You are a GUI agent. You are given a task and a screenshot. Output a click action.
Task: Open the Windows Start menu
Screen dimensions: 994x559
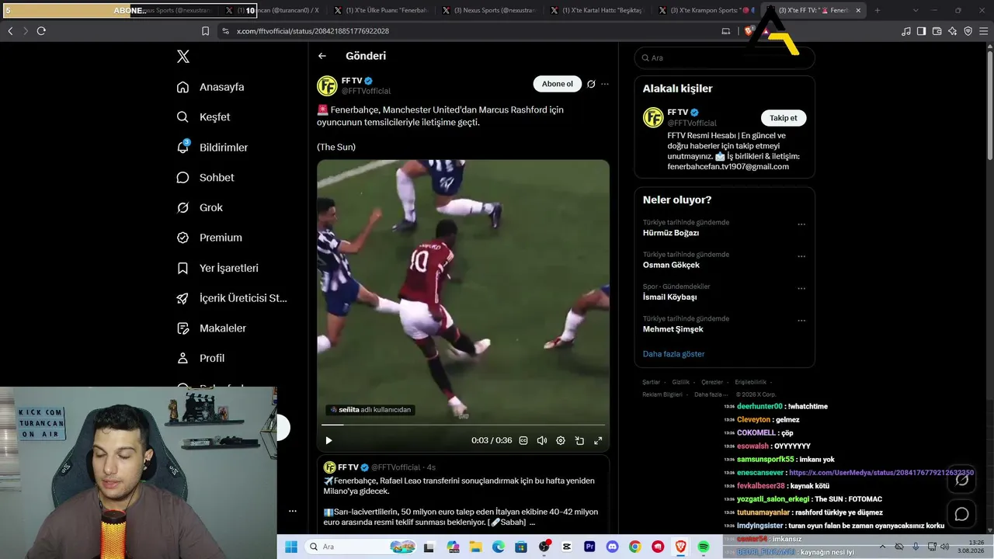tap(291, 547)
